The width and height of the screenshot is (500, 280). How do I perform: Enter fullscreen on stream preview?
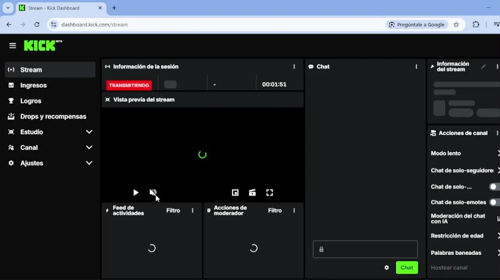(269, 192)
